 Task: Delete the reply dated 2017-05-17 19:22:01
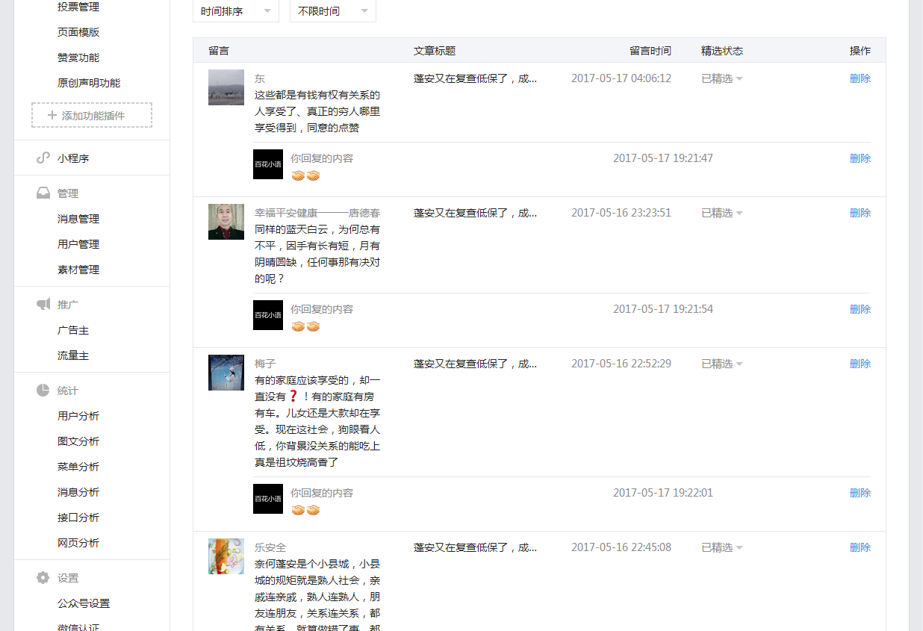point(860,493)
